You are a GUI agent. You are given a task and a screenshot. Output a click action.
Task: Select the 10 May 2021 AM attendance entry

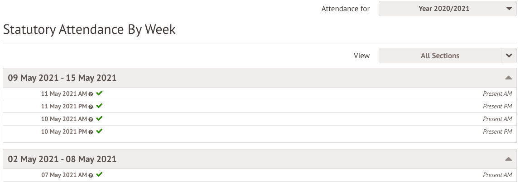pos(64,119)
